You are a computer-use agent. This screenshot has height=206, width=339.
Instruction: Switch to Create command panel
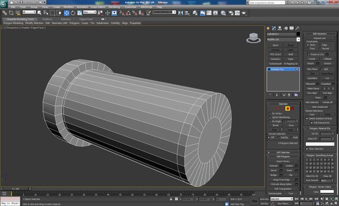click(x=269, y=28)
